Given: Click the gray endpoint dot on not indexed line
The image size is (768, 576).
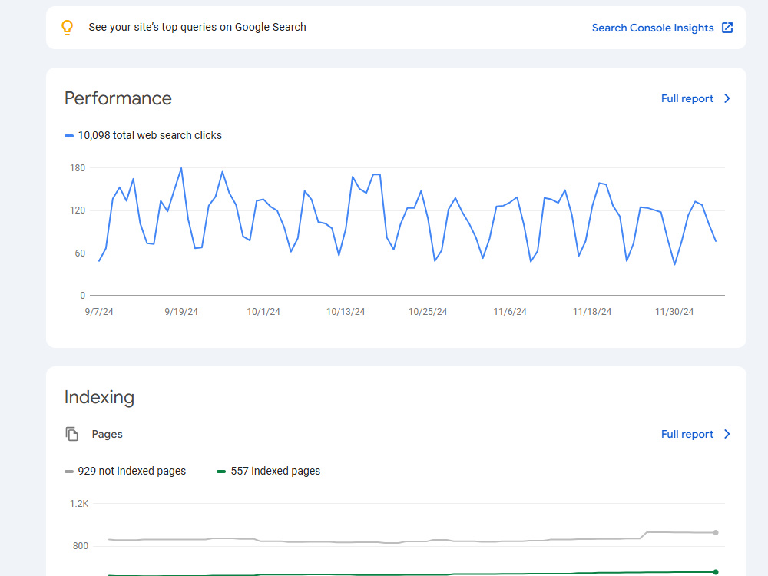Looking at the screenshot, I should [716, 532].
